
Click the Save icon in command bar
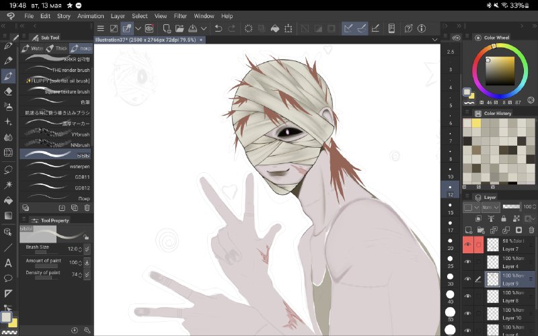click(193, 28)
